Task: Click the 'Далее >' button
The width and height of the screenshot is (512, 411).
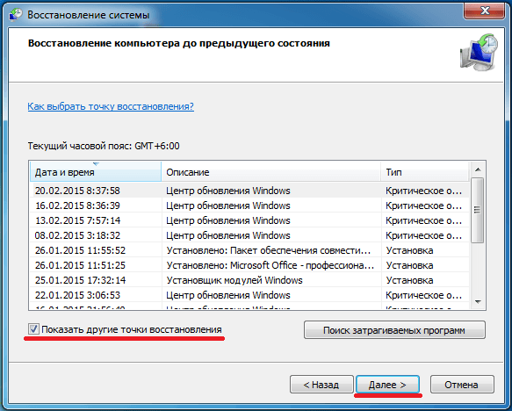Action: tap(387, 385)
